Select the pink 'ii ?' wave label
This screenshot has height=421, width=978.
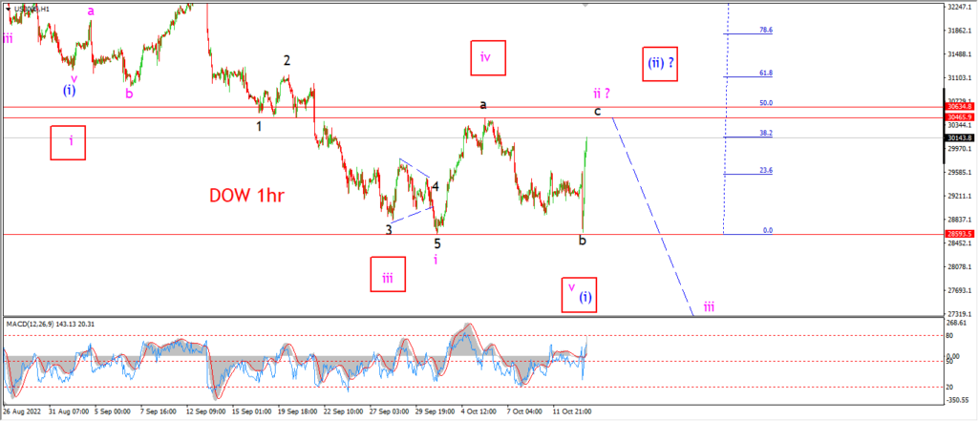point(602,94)
